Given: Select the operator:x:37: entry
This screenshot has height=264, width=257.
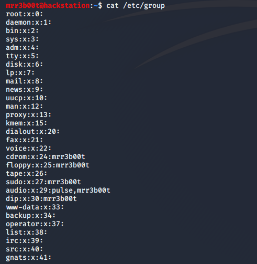Looking at the screenshot, I should tap(35, 224).
